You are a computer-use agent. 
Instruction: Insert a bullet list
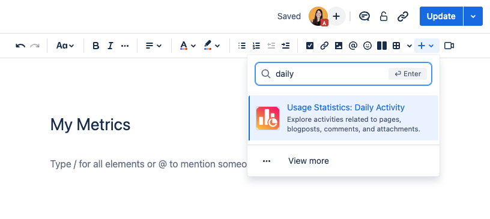click(241, 46)
